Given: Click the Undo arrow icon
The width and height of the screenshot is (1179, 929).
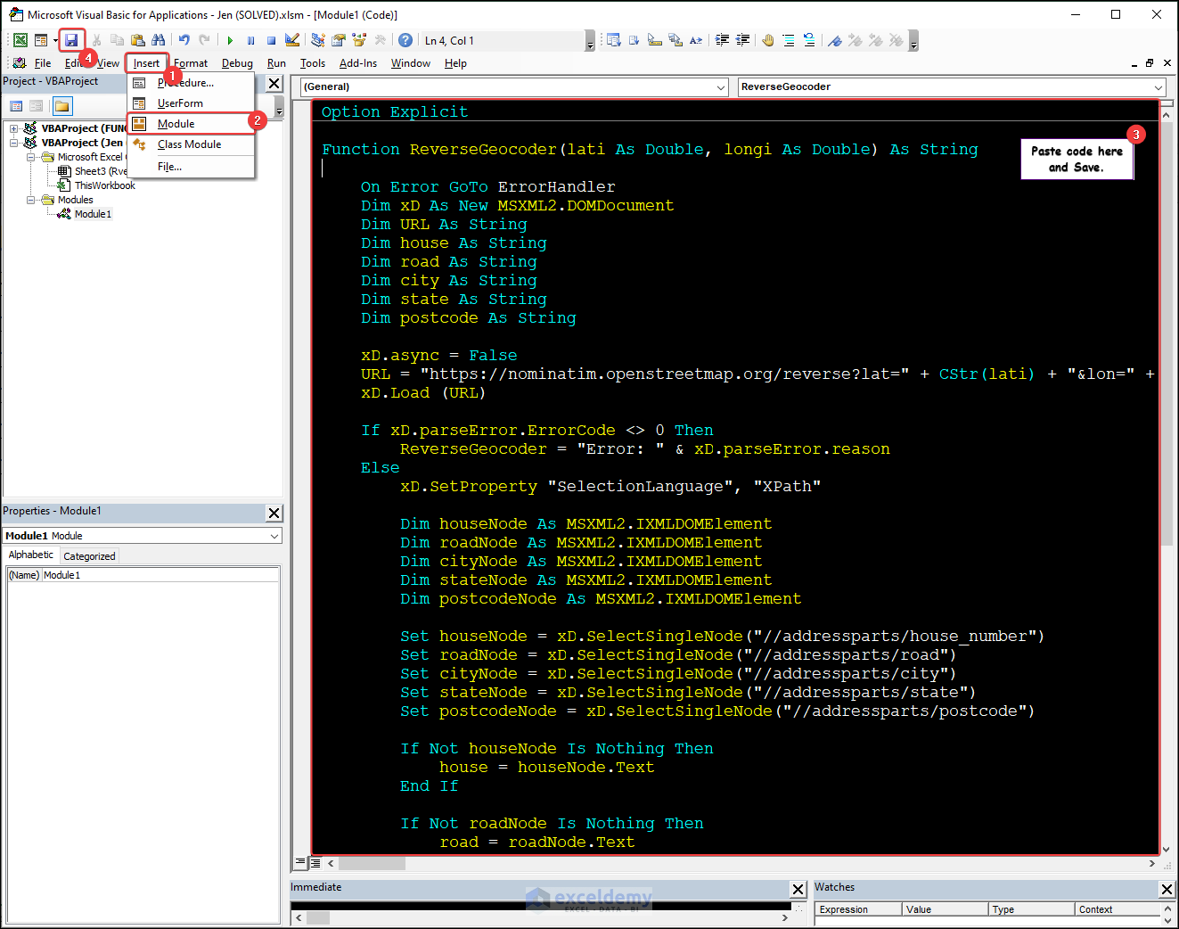Looking at the screenshot, I should pyautogui.click(x=184, y=40).
